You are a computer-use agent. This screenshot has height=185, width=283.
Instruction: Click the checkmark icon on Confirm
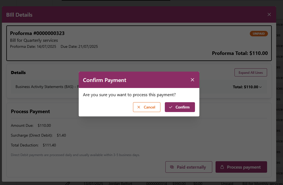pos(171,107)
